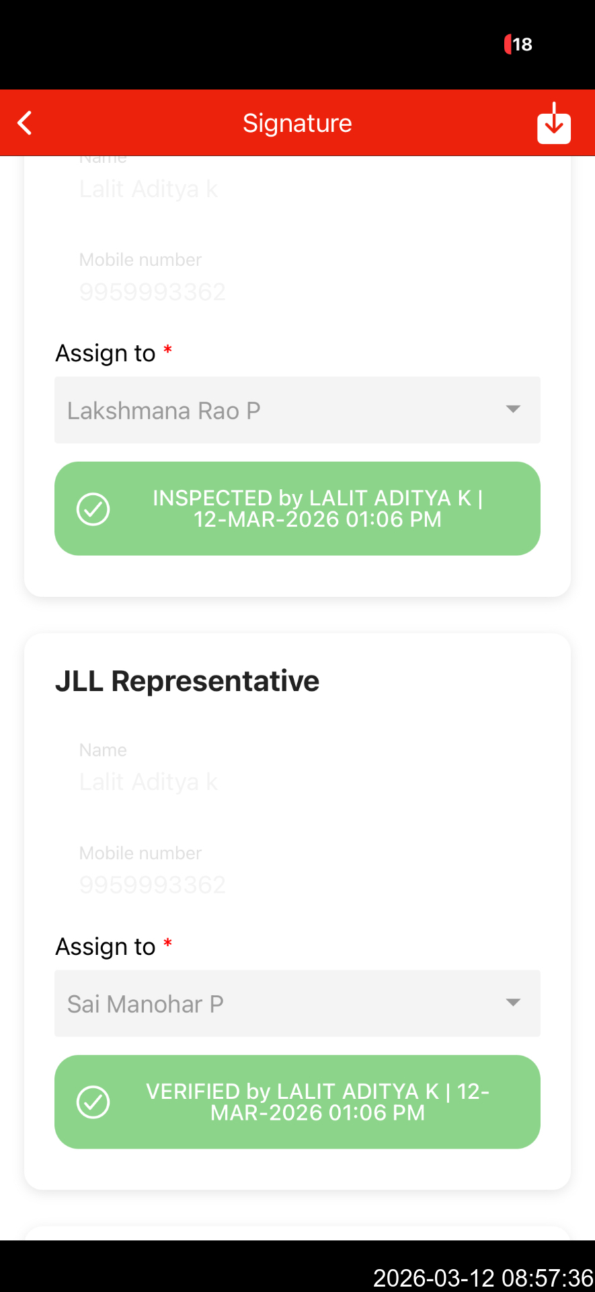
Task: Tap the Assign to label above Lakshmana Rao P
Action: pos(106,353)
